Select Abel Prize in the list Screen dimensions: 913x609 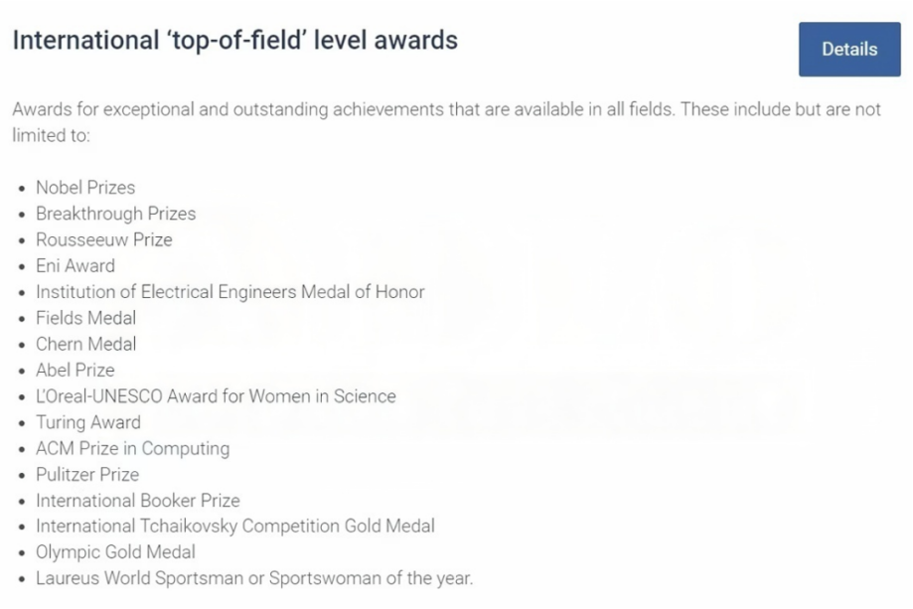tap(76, 371)
